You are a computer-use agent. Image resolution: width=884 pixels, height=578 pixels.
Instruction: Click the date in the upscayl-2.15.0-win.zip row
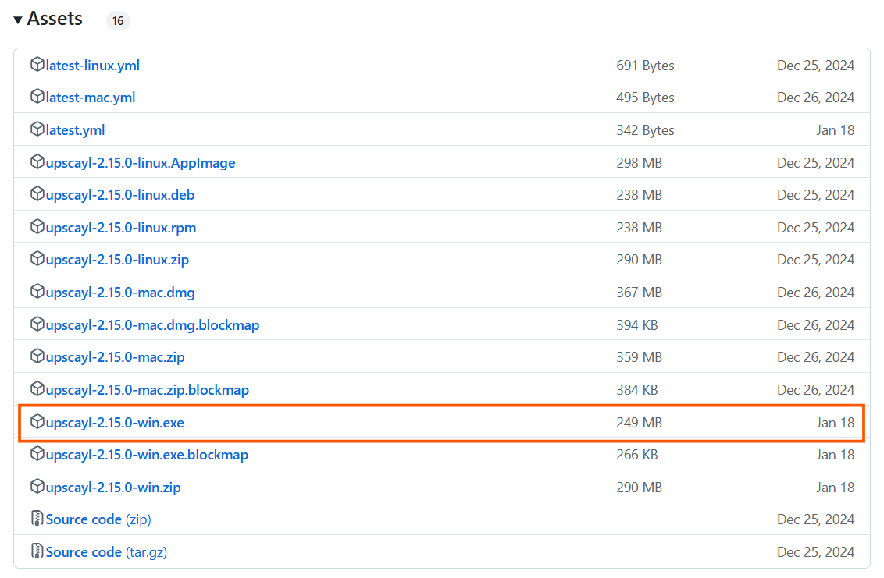[835, 488]
